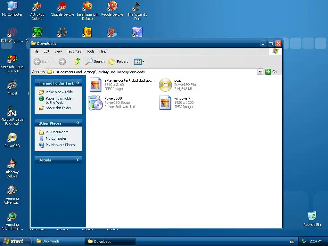Click the Forward navigation button
The image size is (328, 246).
click(62, 61)
